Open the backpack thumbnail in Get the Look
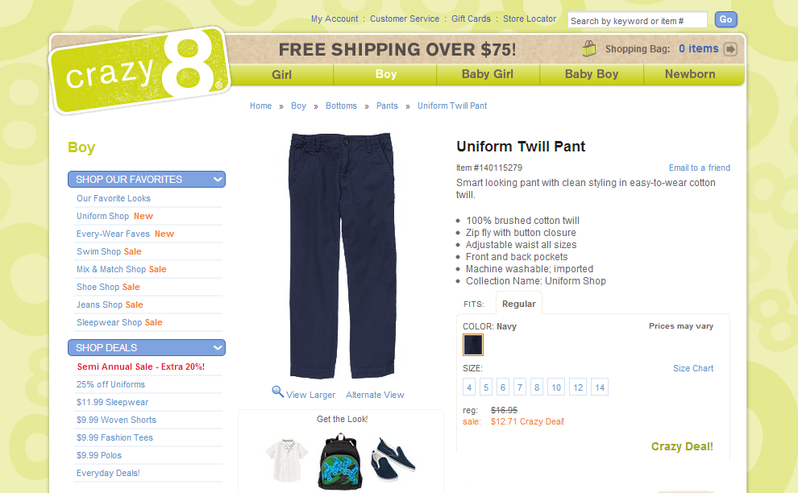The height and width of the screenshot is (493, 798). click(340, 462)
